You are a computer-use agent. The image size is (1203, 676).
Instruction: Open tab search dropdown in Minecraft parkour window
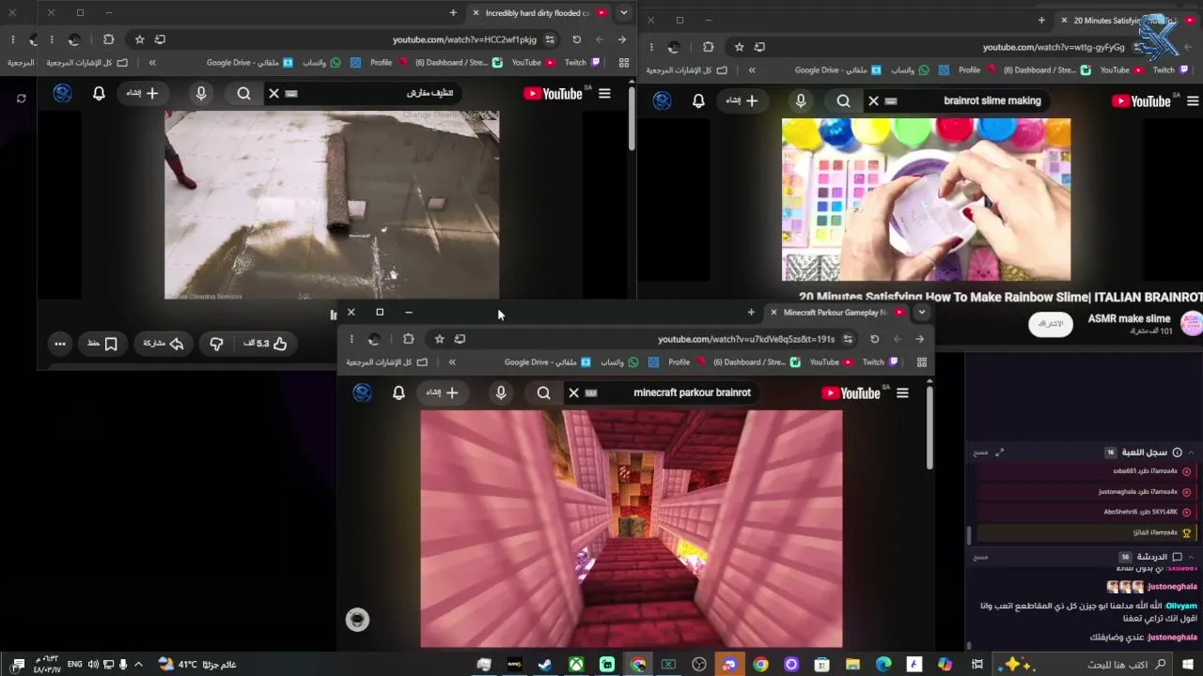(x=922, y=313)
